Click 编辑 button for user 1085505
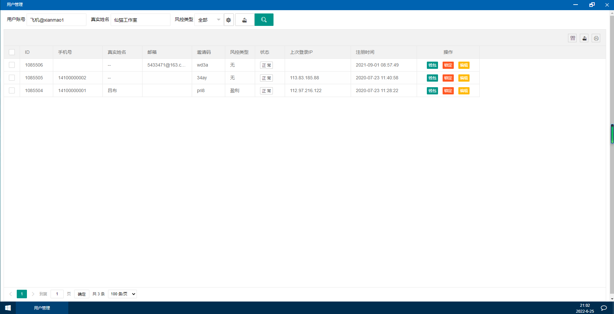Viewport: 614px width, 314px height. click(x=464, y=78)
